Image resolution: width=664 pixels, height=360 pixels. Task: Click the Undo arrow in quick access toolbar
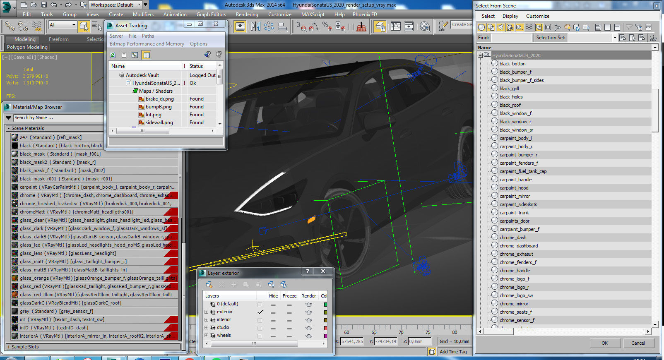(x=54, y=5)
